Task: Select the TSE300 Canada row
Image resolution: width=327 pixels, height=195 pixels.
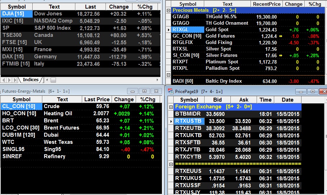Action: pyautogui.click(x=80, y=35)
